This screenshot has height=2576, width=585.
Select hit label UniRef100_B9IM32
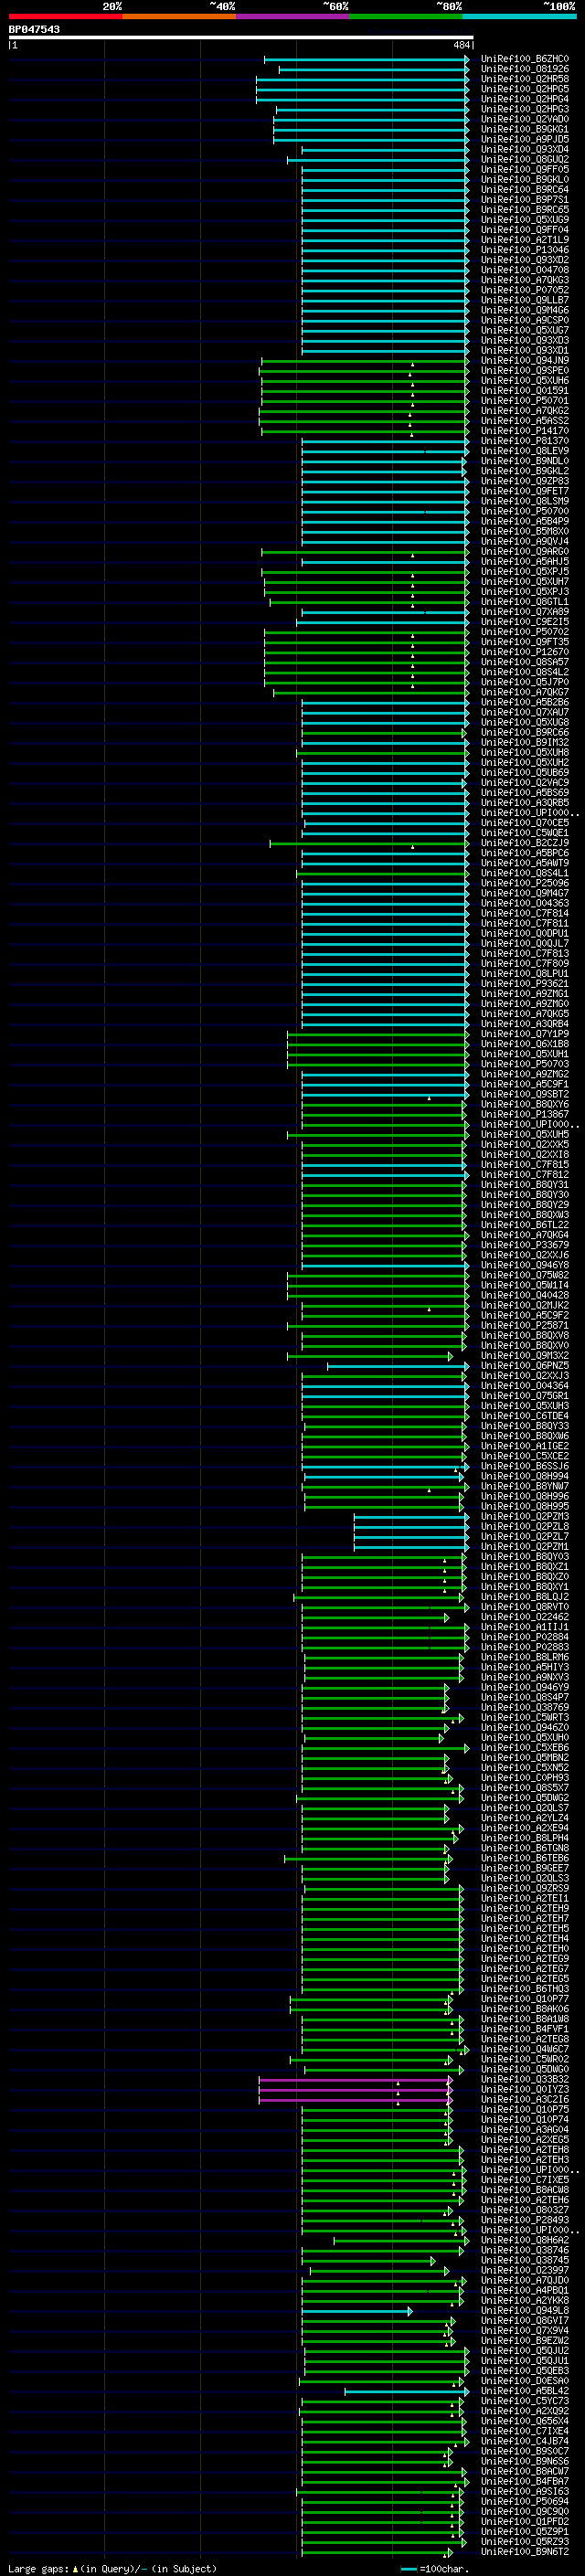[x=525, y=742]
